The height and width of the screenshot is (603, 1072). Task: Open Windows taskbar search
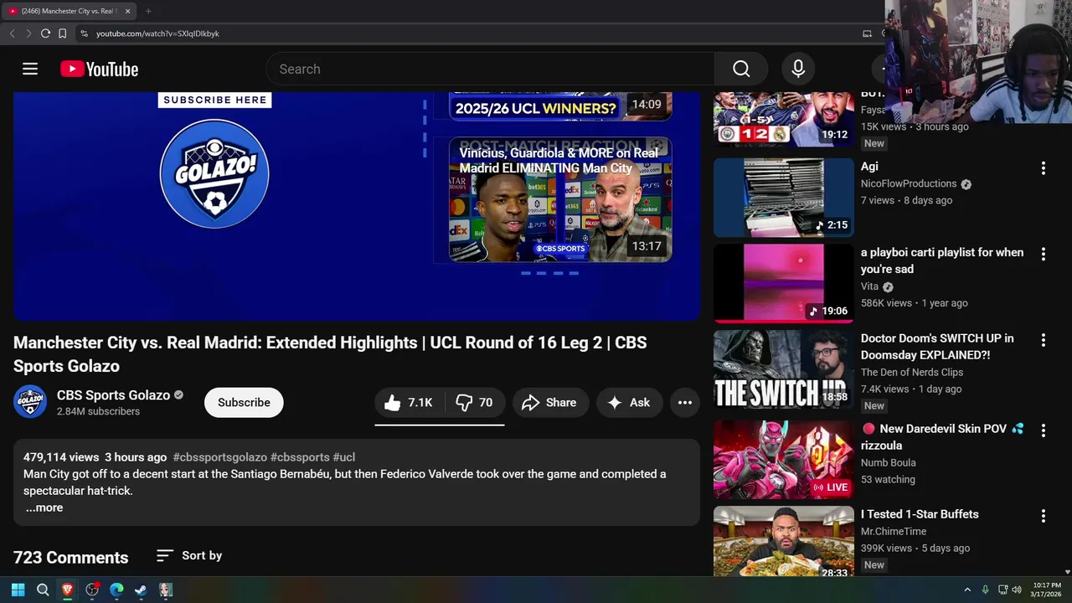pos(43,590)
